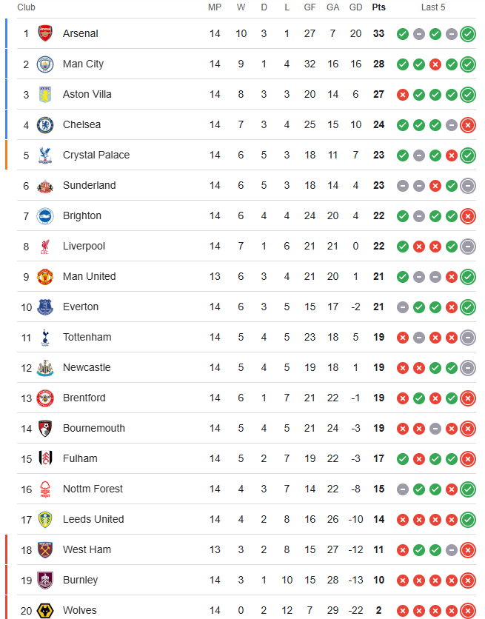Click the West Ham club crest
This screenshot has width=485, height=619.
45,549
